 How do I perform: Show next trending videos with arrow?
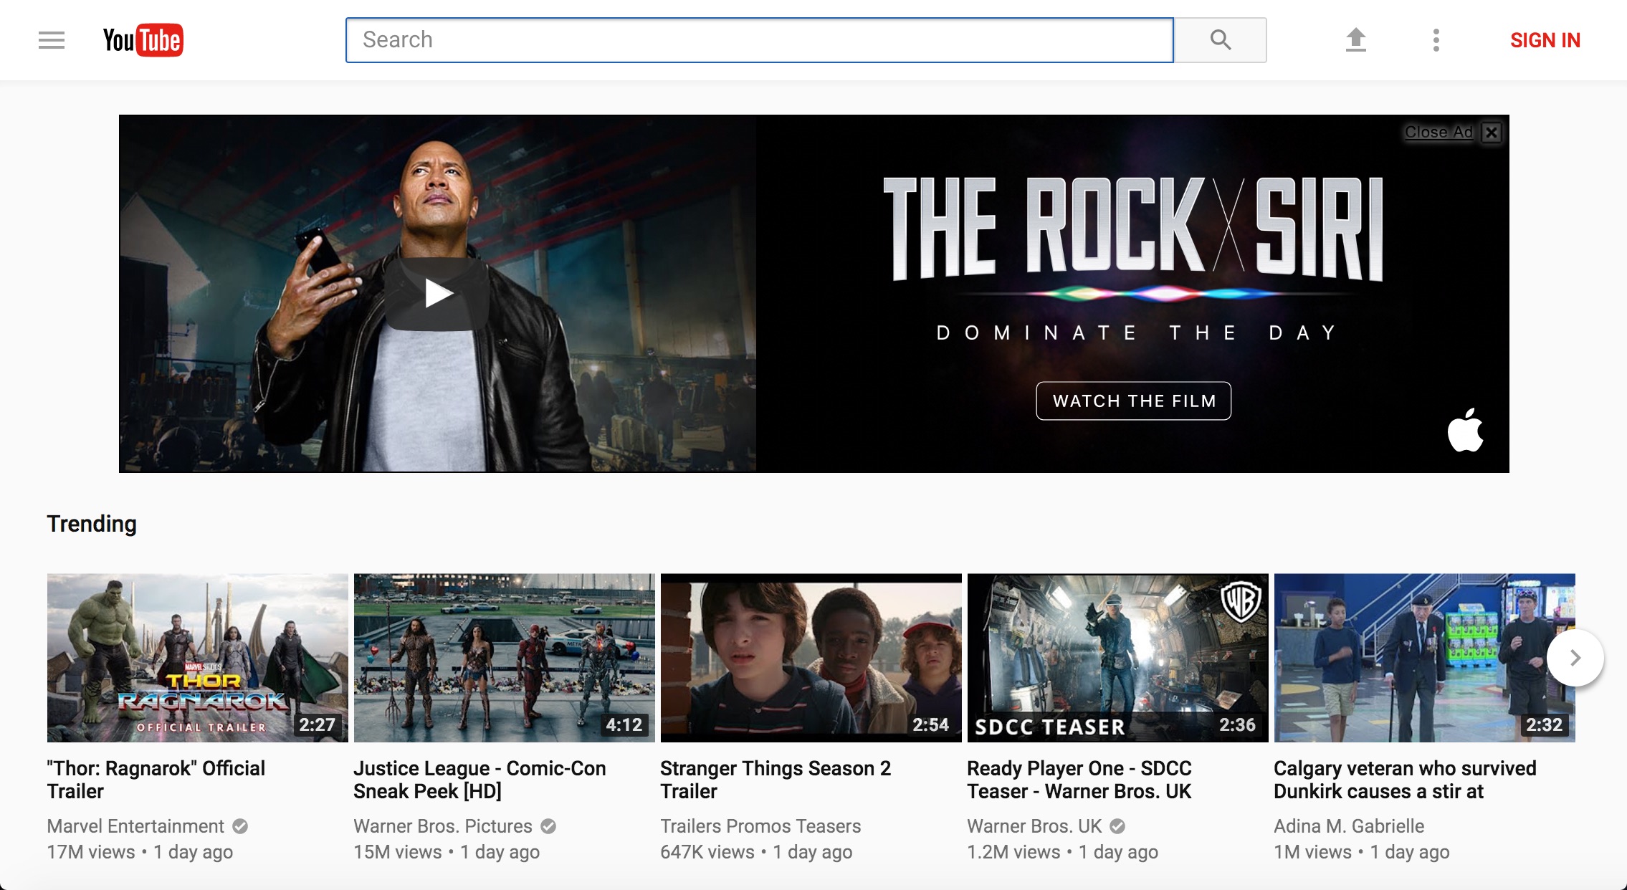tap(1575, 658)
